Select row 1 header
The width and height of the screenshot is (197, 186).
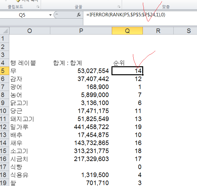[x=4, y=39]
